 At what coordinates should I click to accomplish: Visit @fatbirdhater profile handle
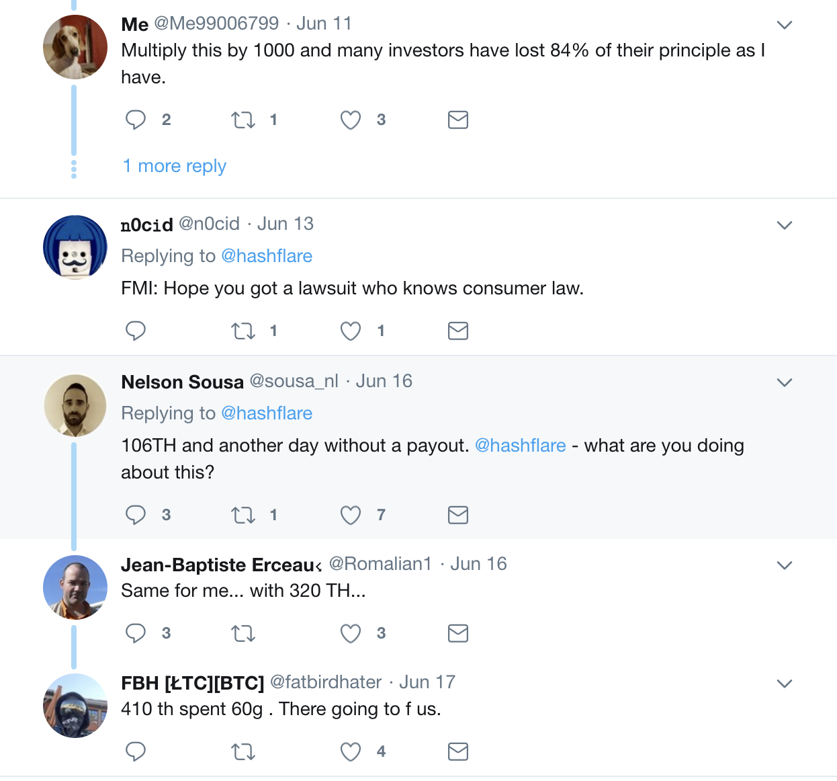(326, 682)
